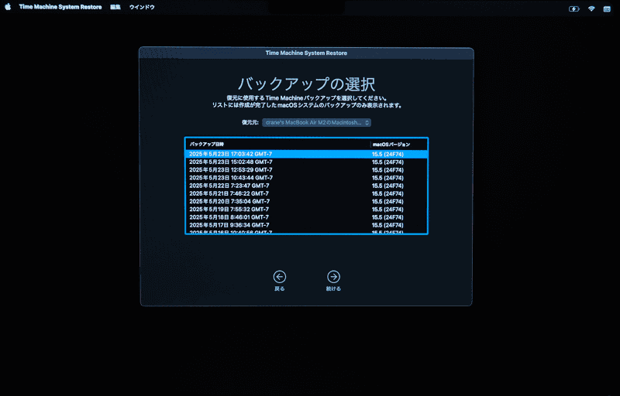The height and width of the screenshot is (396, 620).
Task: Check the battery charging status icon
Action: 573,9
